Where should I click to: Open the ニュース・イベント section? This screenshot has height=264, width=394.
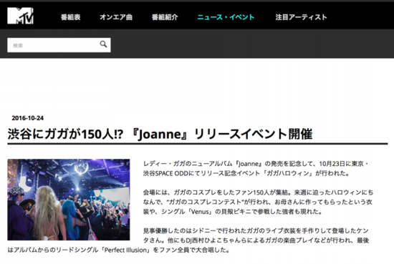(226, 17)
